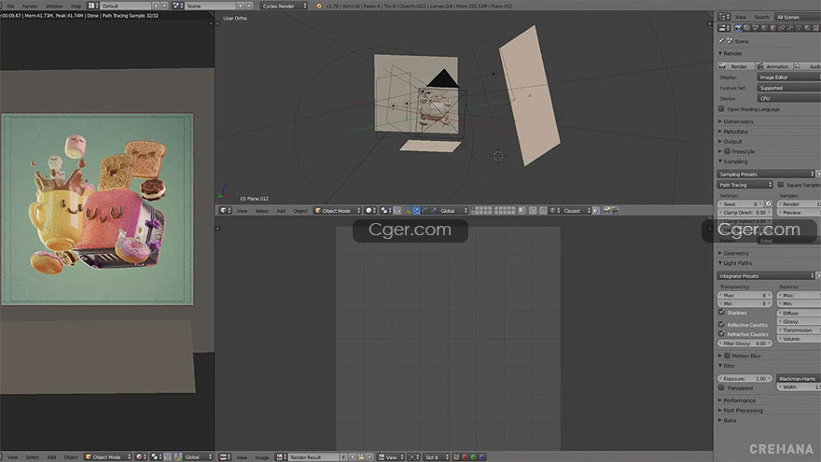
Task: Open Select menu in top viewport header
Action: pyautogui.click(x=262, y=211)
